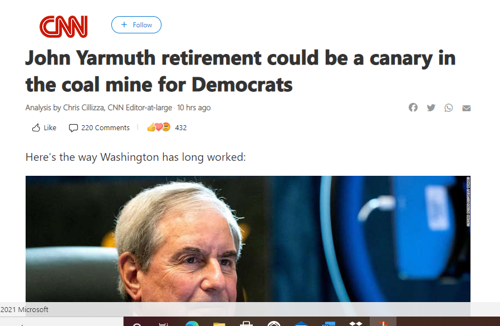Open the Mail app in taskbar

tap(301, 324)
